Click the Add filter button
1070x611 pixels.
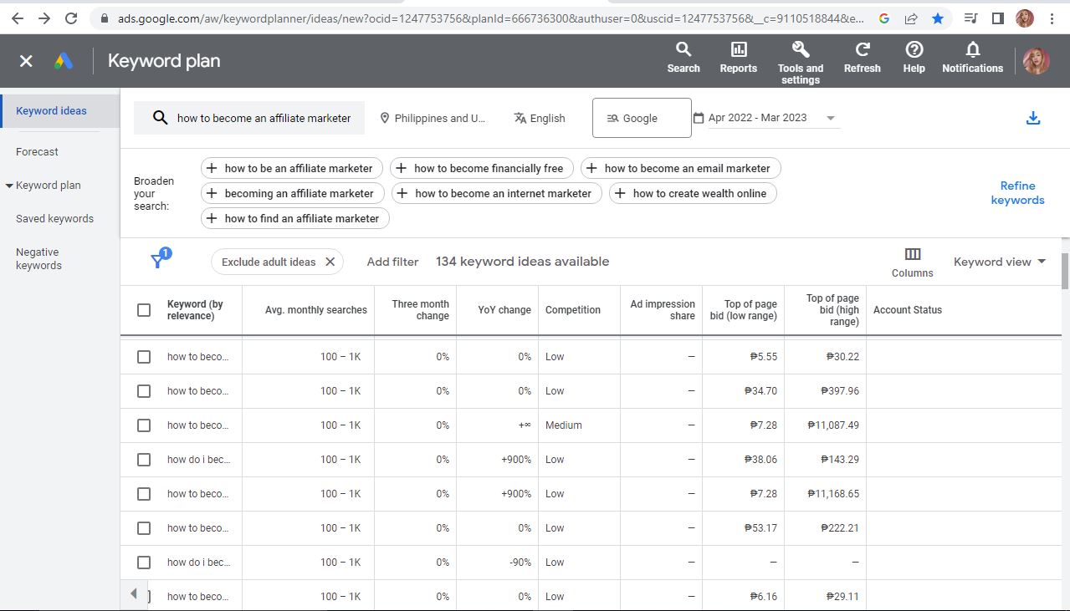point(392,262)
